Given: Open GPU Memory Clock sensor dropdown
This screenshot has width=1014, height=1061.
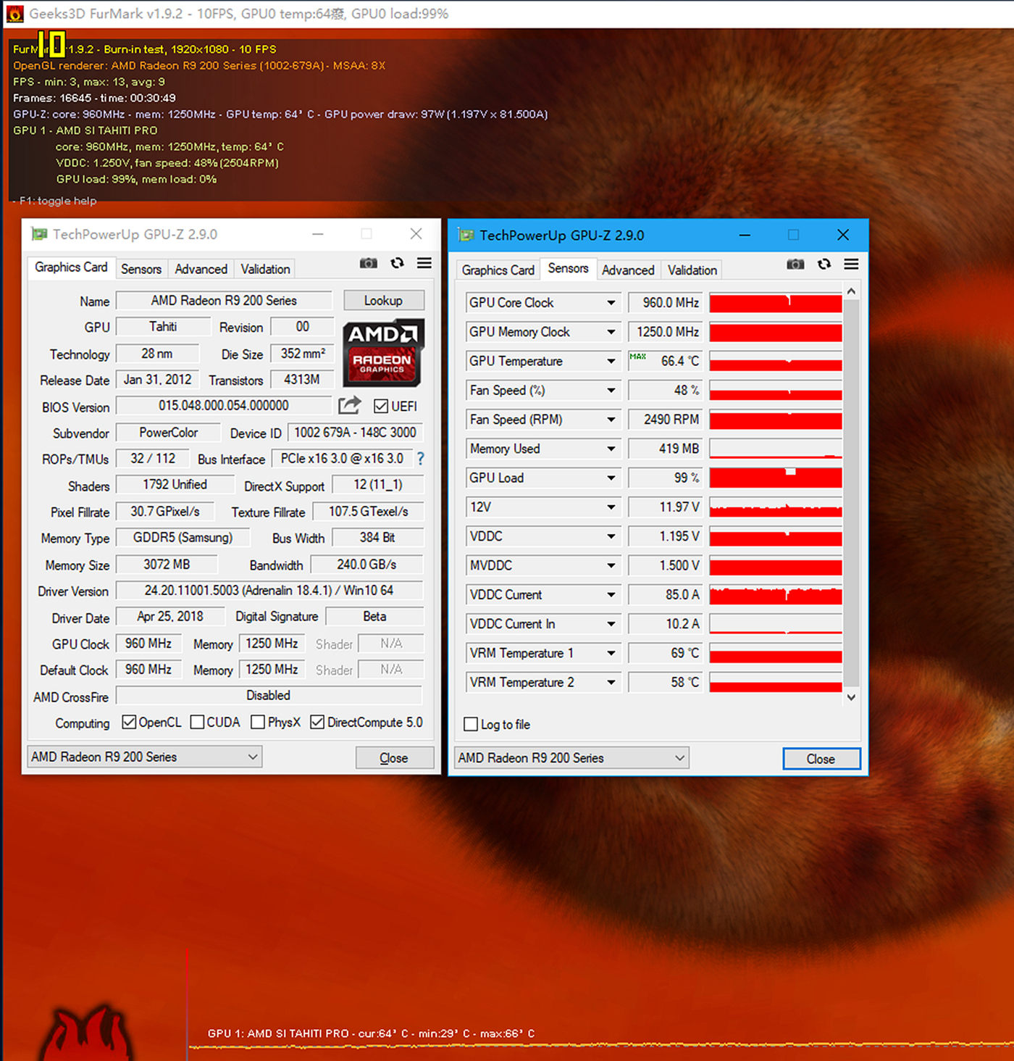Looking at the screenshot, I should point(611,332).
